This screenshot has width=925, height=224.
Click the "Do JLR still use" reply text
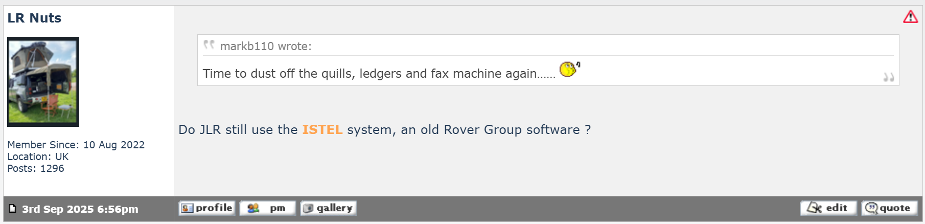(238, 129)
